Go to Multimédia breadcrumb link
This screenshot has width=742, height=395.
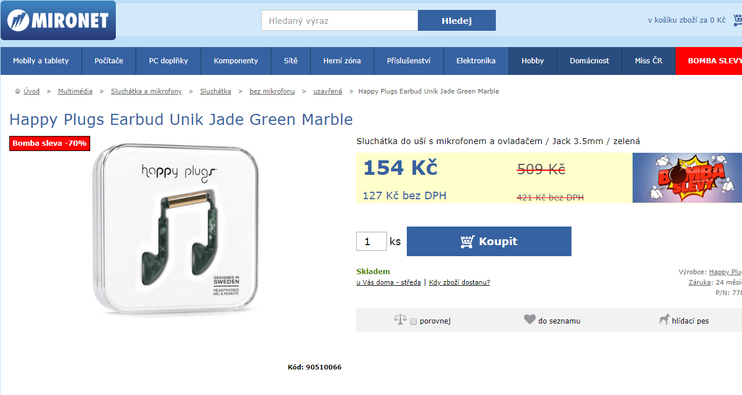75,91
